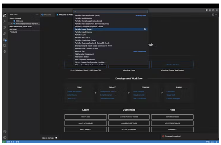Open the Extensions view
221x145 pixels.
(5, 40)
